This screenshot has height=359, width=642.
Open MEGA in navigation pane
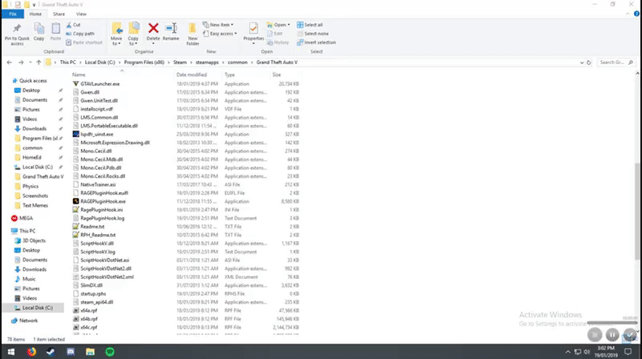26,218
